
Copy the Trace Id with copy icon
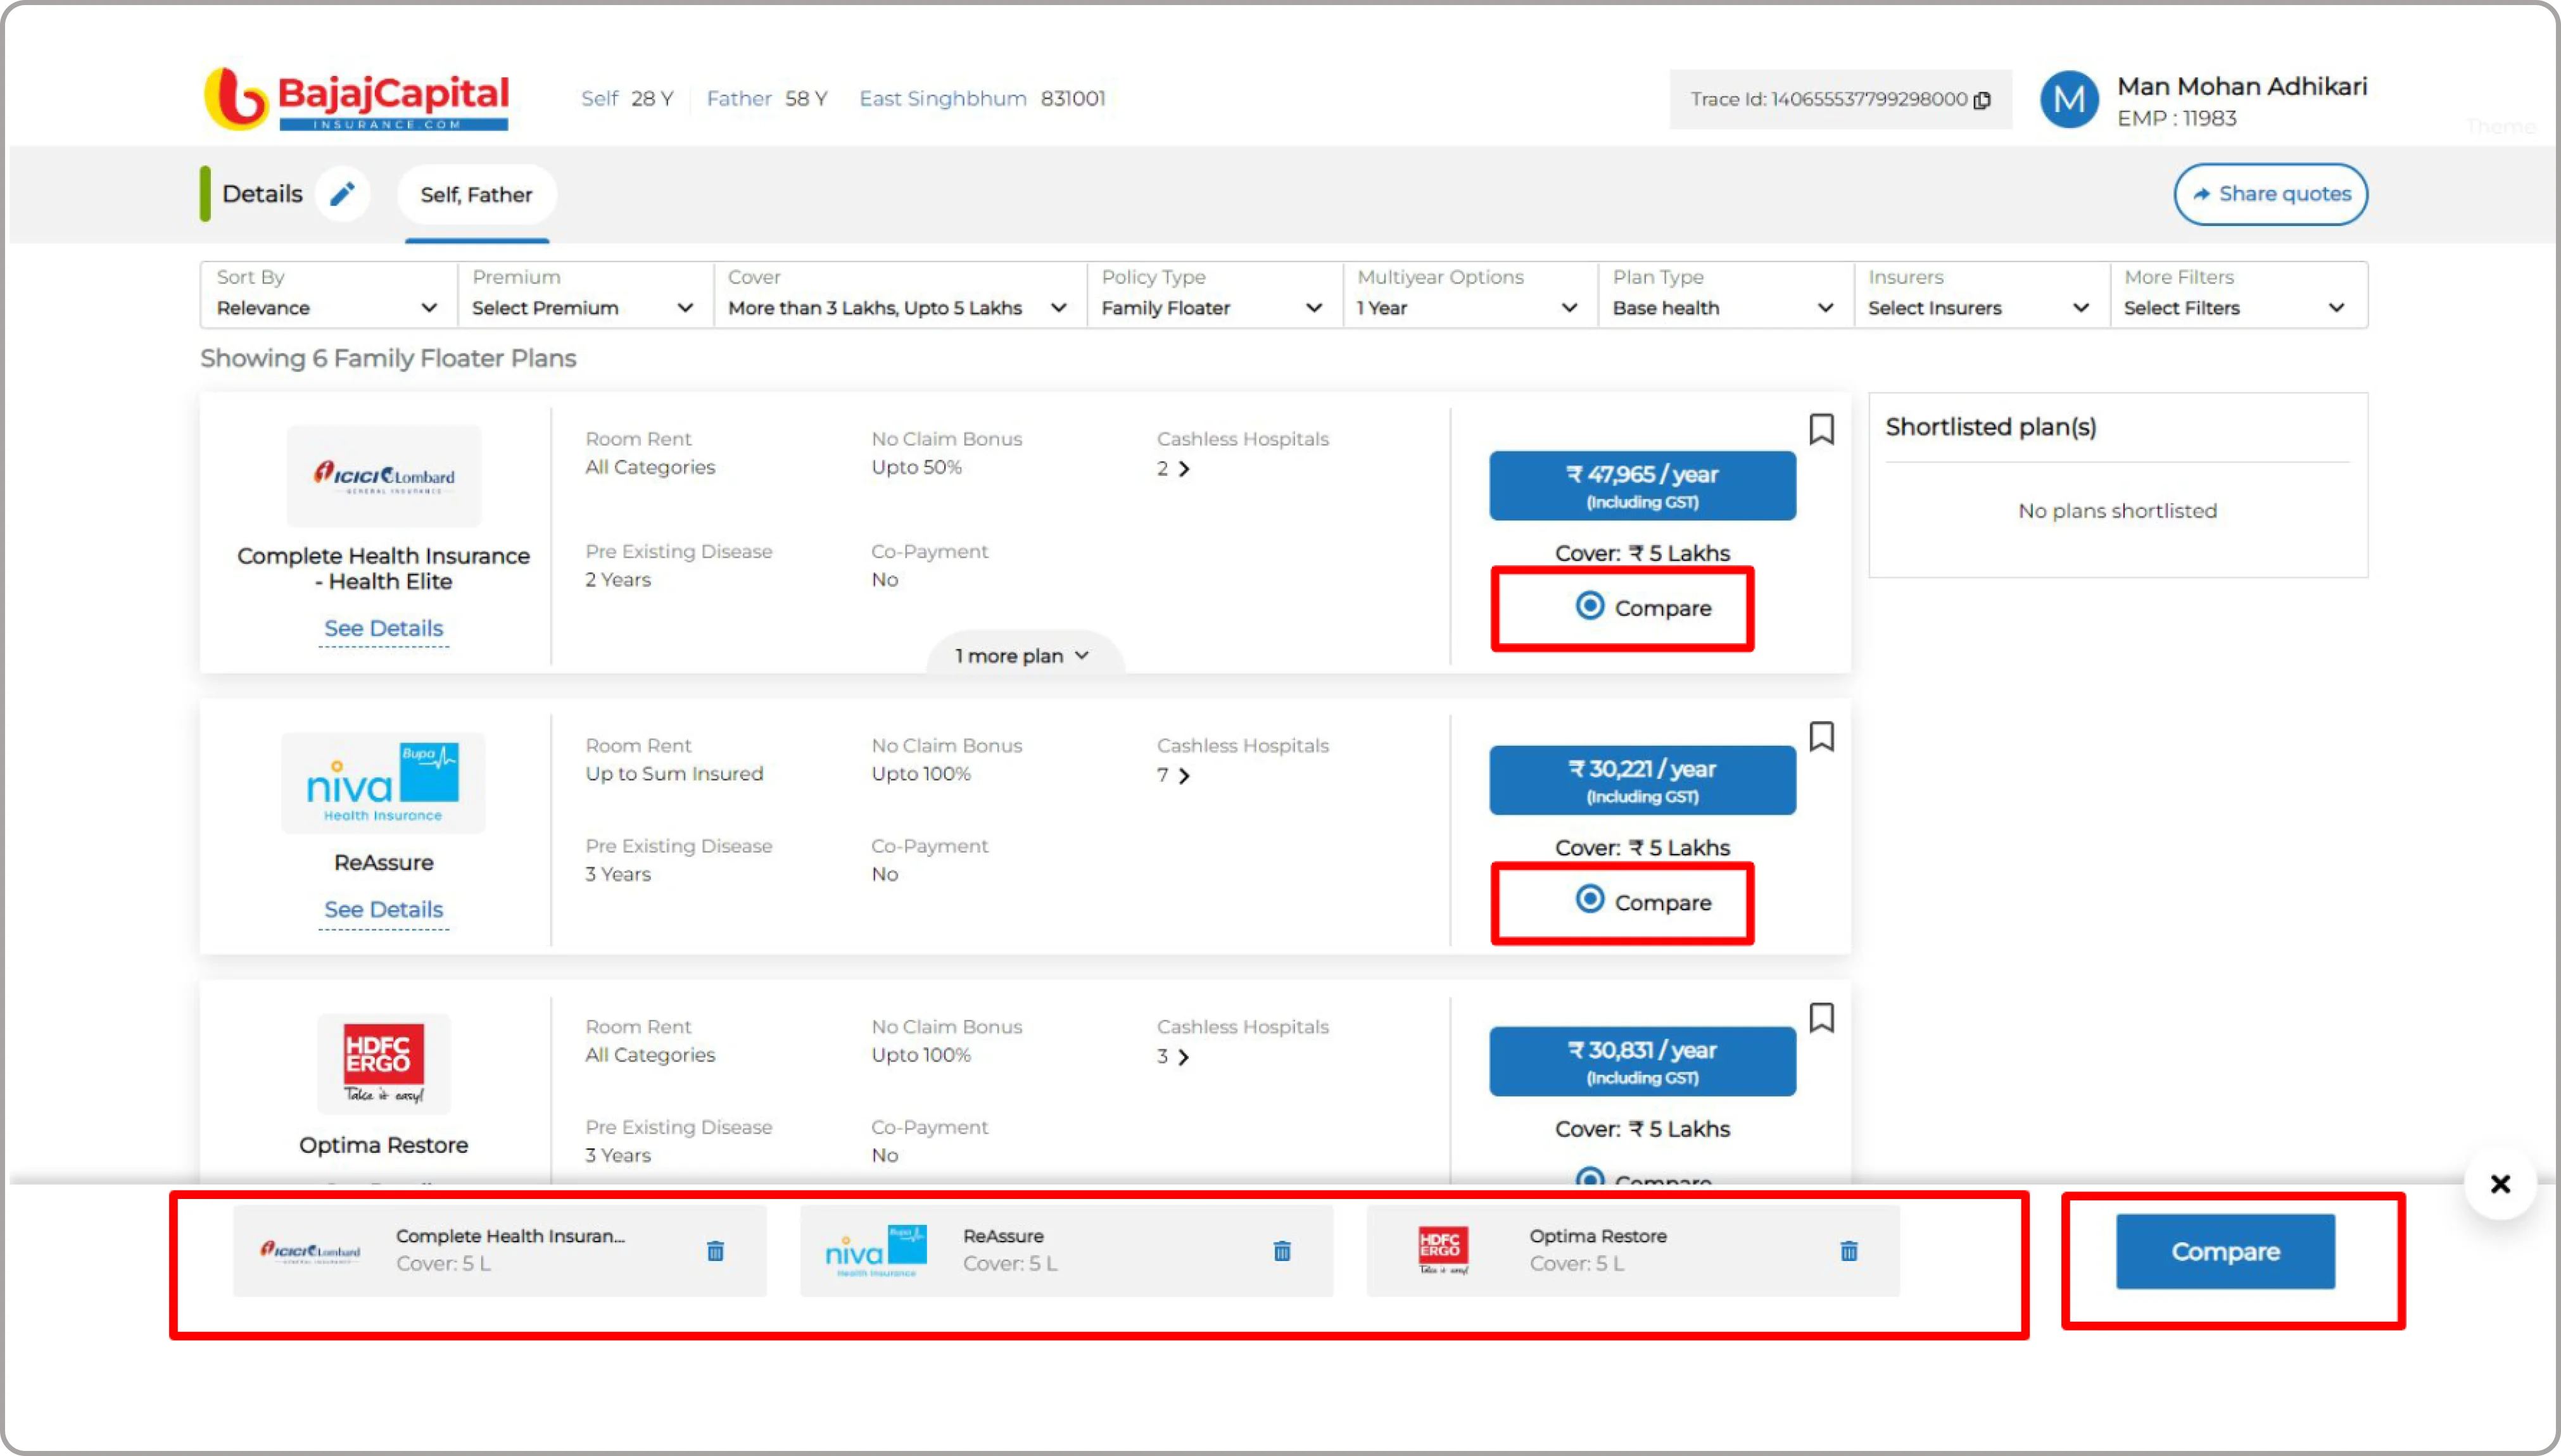click(1983, 99)
